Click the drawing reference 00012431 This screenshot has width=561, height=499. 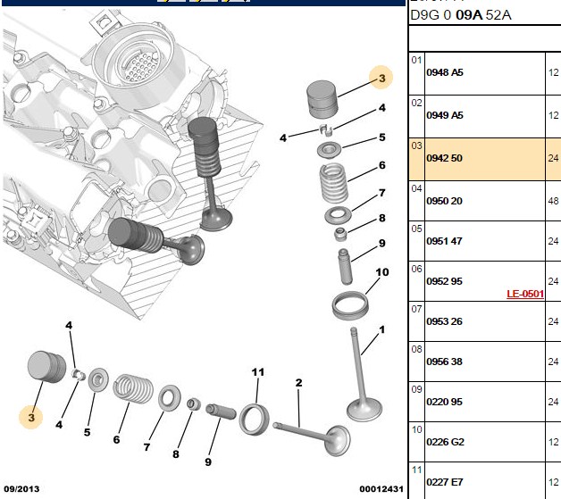[x=381, y=489]
